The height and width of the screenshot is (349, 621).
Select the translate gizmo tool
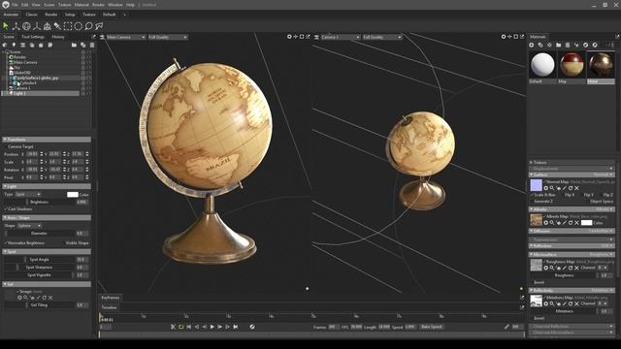(16, 26)
